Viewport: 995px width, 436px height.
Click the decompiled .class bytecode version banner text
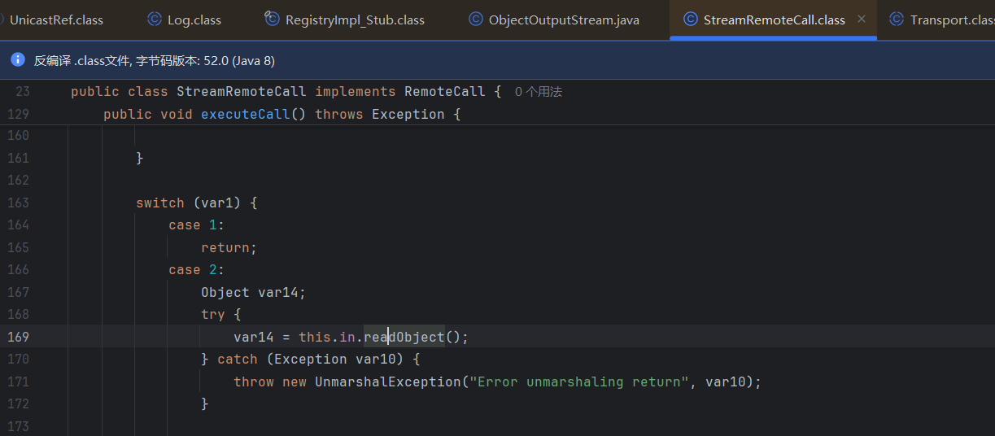coord(154,60)
